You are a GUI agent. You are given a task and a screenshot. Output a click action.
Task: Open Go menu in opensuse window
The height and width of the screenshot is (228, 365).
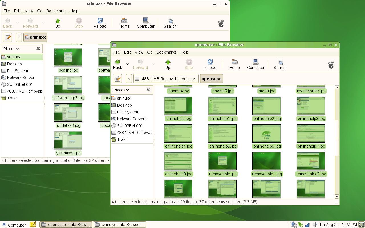[150, 52]
